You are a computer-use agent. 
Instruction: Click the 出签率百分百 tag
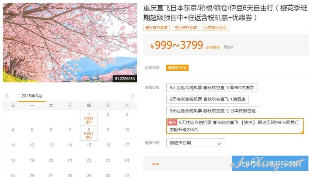pyautogui.click(x=215, y=27)
